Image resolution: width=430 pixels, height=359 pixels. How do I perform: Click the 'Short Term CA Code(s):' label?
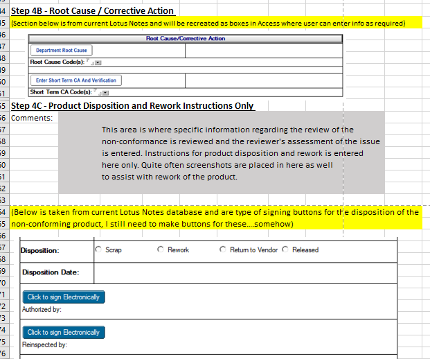61,92
